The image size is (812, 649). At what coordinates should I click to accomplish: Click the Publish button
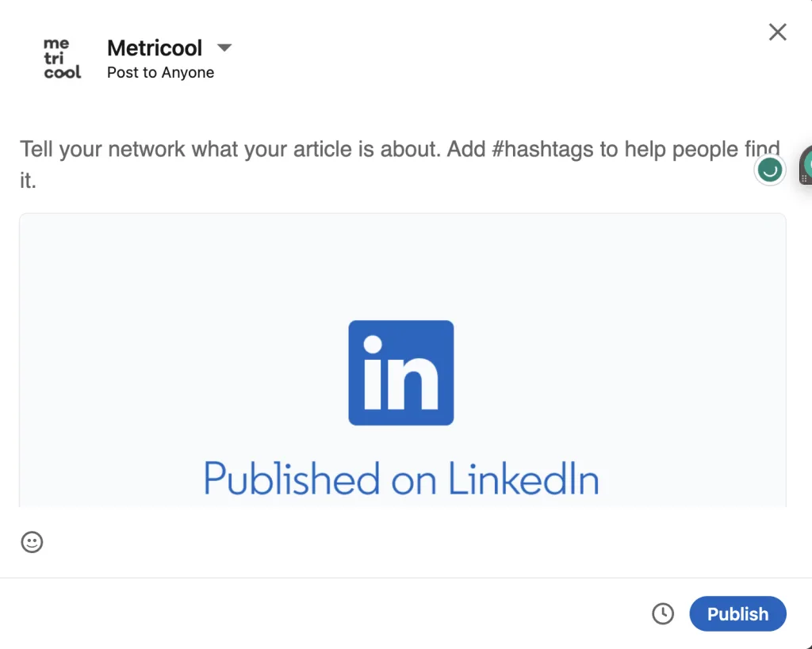click(737, 614)
